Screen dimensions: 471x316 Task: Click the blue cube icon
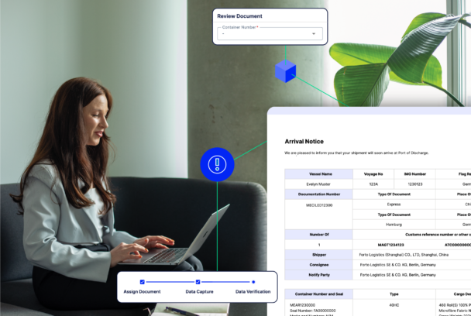(285, 72)
